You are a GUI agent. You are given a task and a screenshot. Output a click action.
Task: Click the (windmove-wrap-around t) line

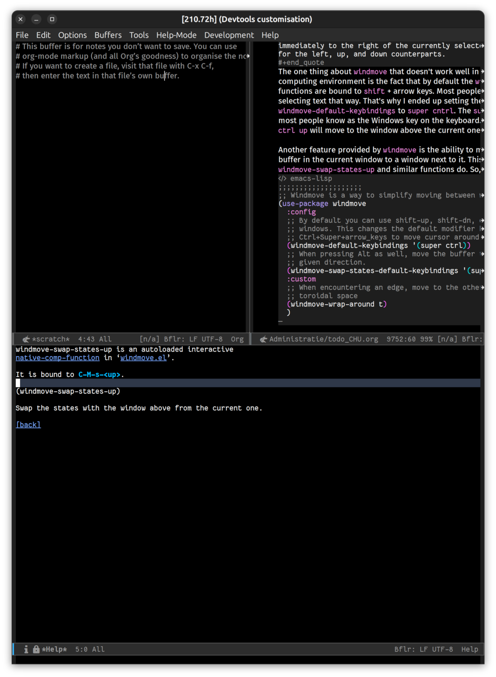[x=337, y=305]
